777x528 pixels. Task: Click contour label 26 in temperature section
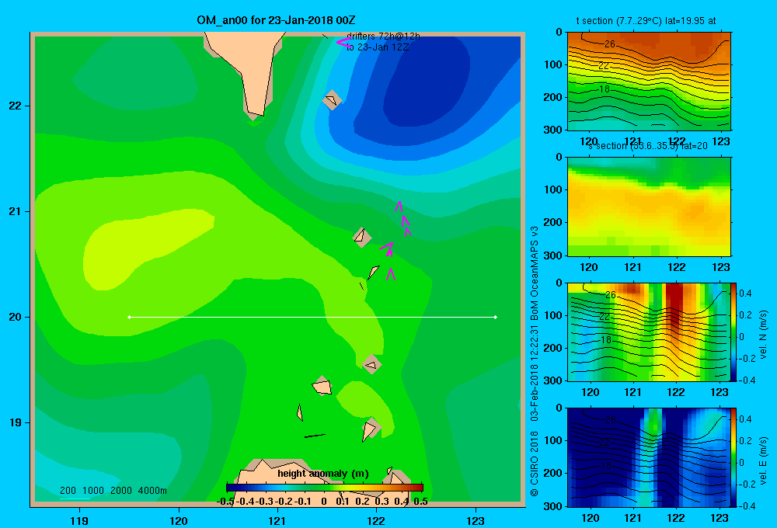609,44
